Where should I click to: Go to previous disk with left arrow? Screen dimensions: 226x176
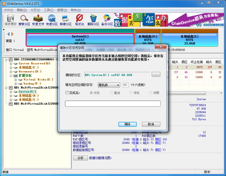pyautogui.click(x=9, y=34)
